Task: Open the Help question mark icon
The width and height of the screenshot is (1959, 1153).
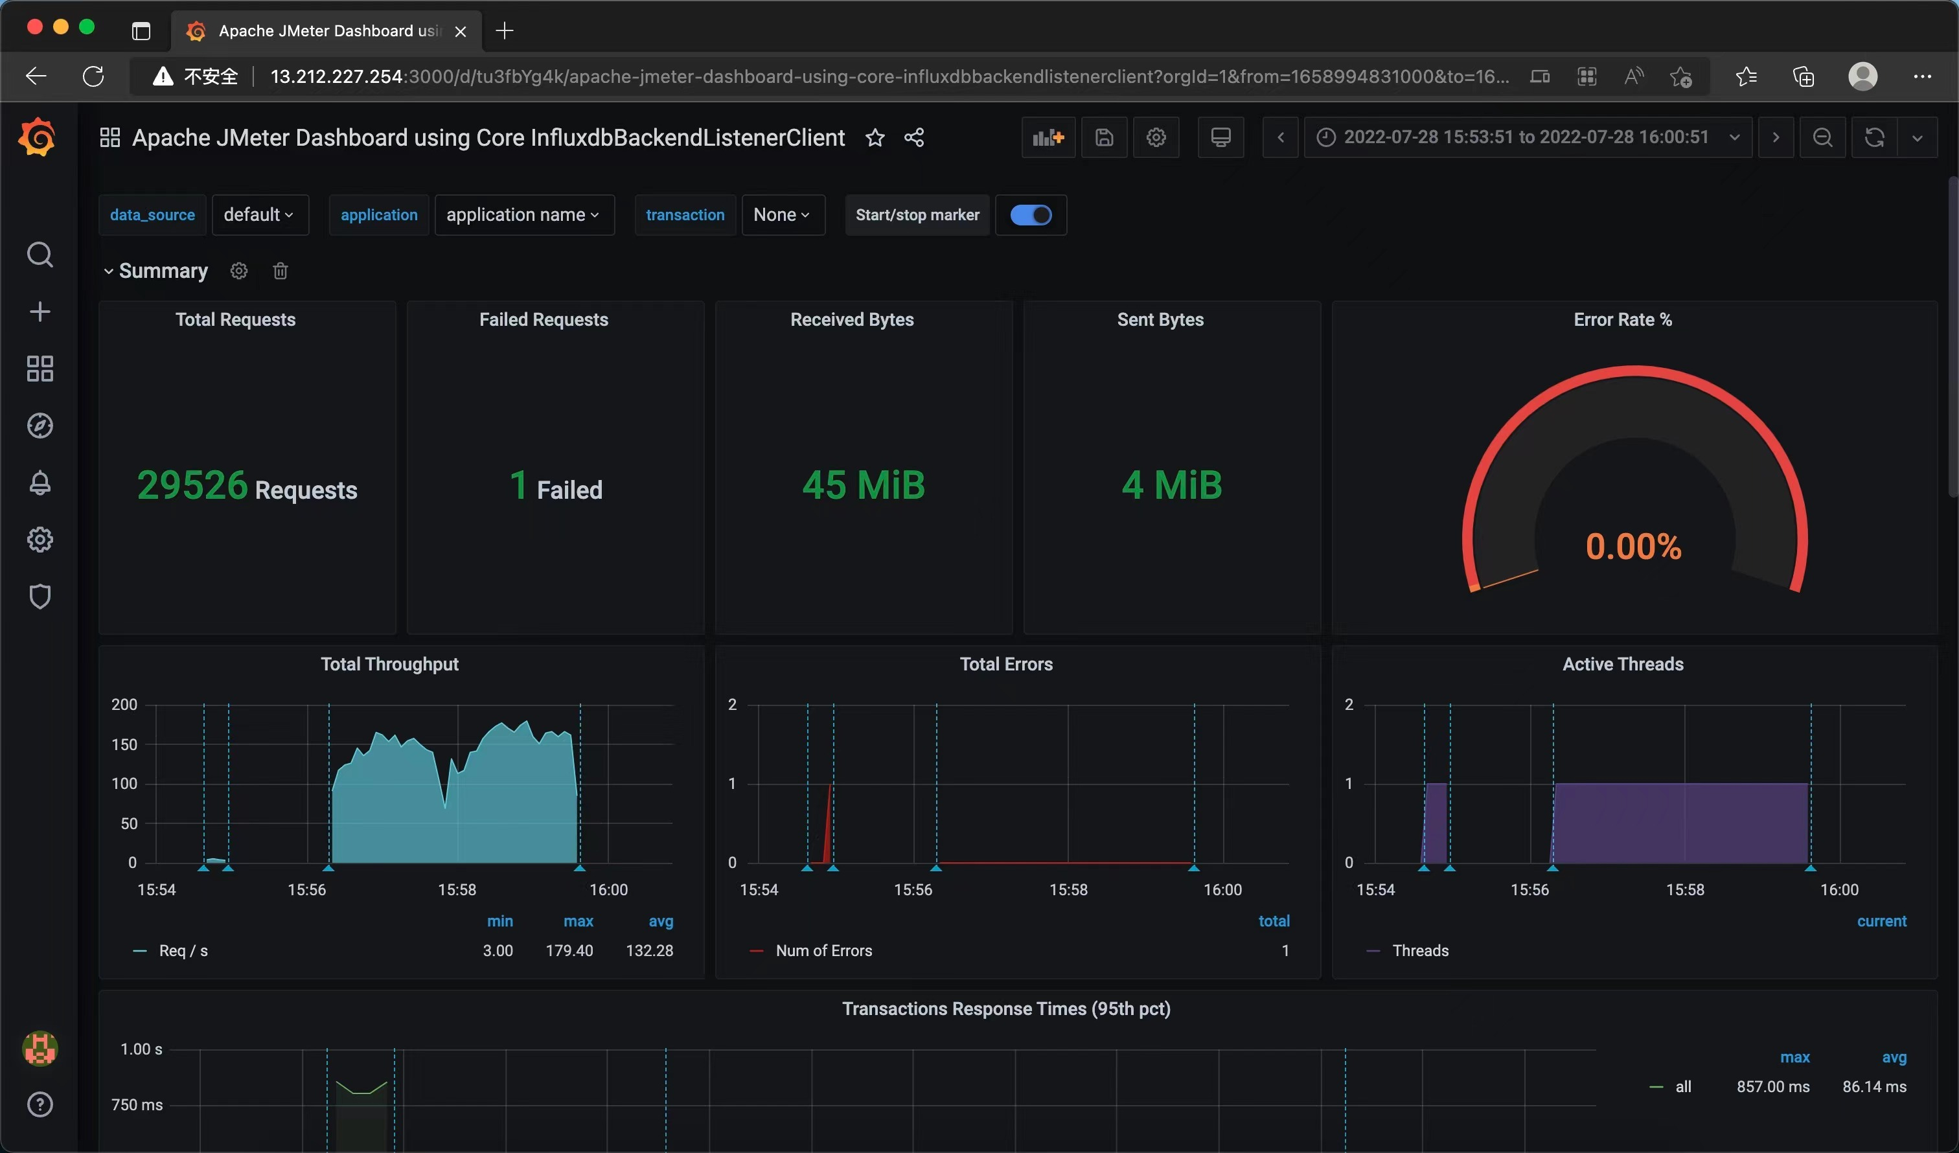Action: [x=40, y=1105]
